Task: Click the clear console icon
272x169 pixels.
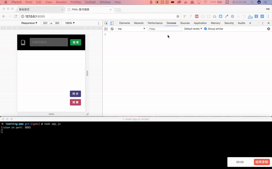Action: coord(112,29)
